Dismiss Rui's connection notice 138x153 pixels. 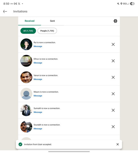[x=113, y=44]
